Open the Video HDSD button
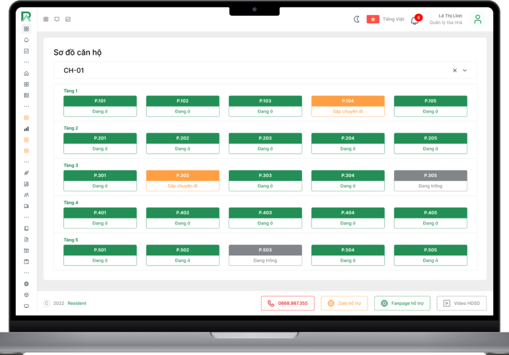509x355 pixels. [x=461, y=303]
